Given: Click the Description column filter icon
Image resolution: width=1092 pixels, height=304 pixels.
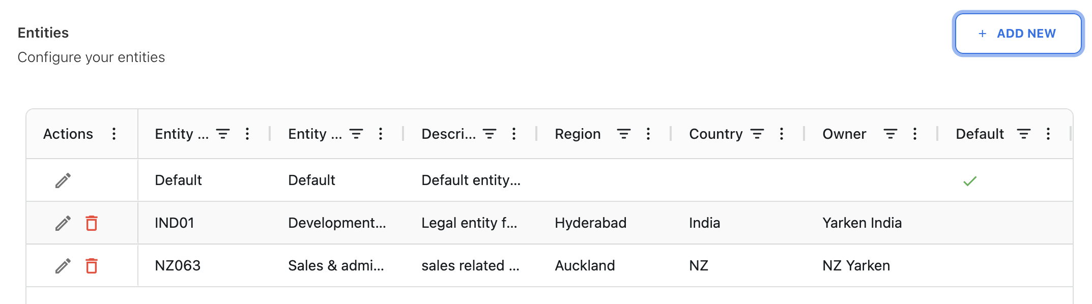Looking at the screenshot, I should click(490, 134).
